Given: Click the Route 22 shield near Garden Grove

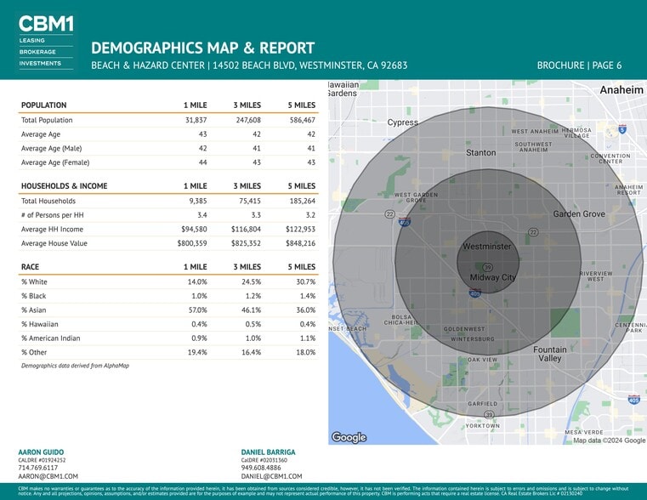Looking at the screenshot, I should [533, 231].
